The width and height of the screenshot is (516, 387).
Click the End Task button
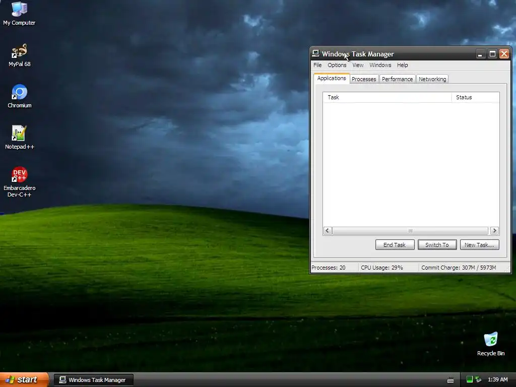[395, 245]
